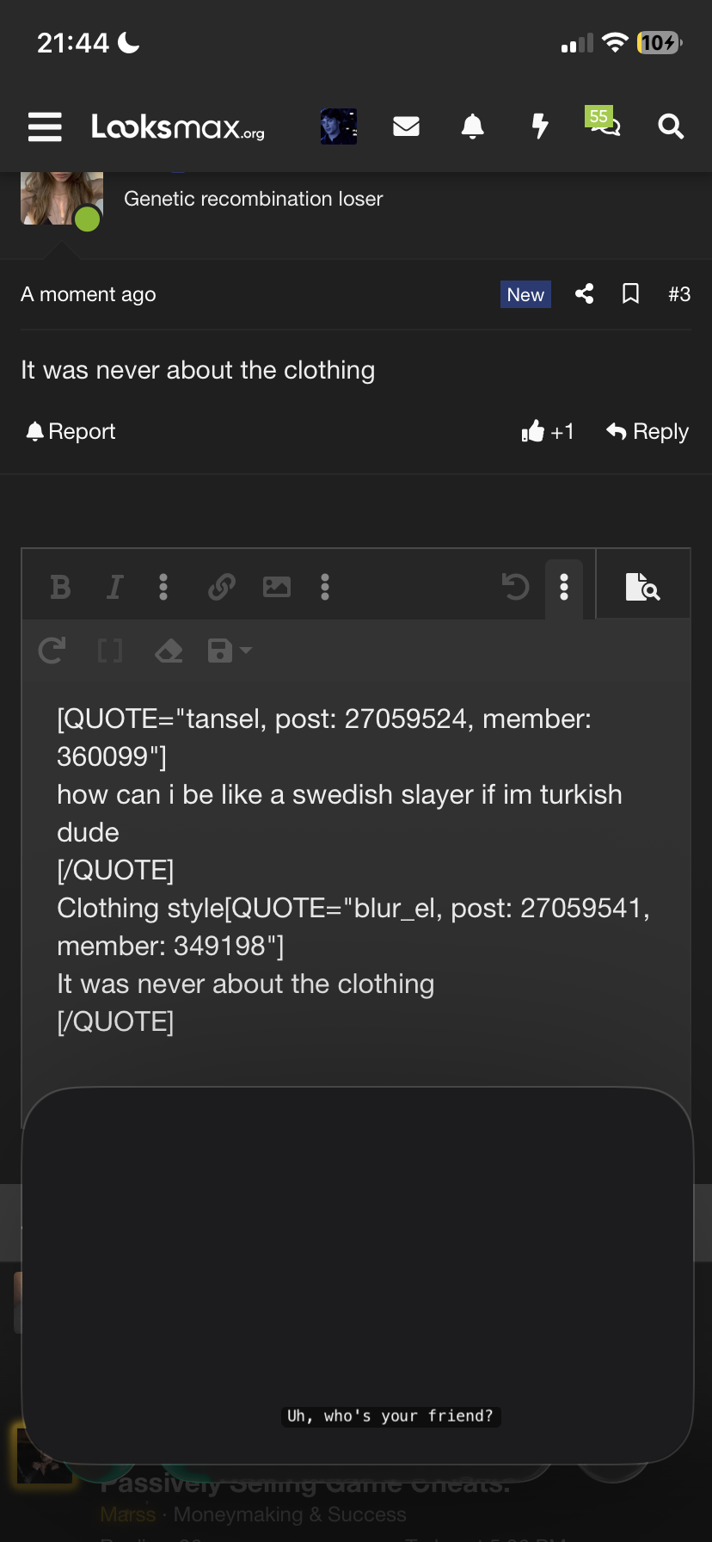Expand more insert options after image icon

click(325, 588)
